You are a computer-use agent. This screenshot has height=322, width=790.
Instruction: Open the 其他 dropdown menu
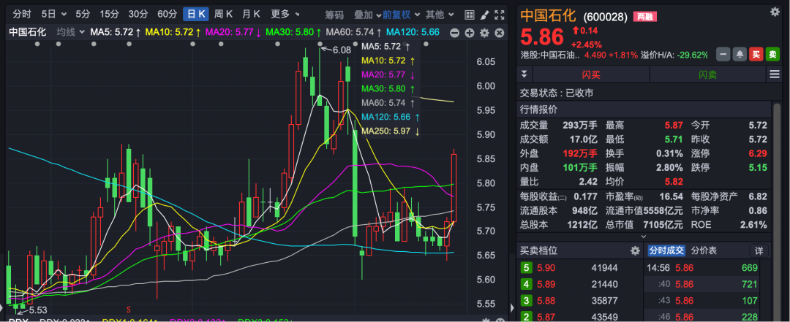[x=440, y=15]
